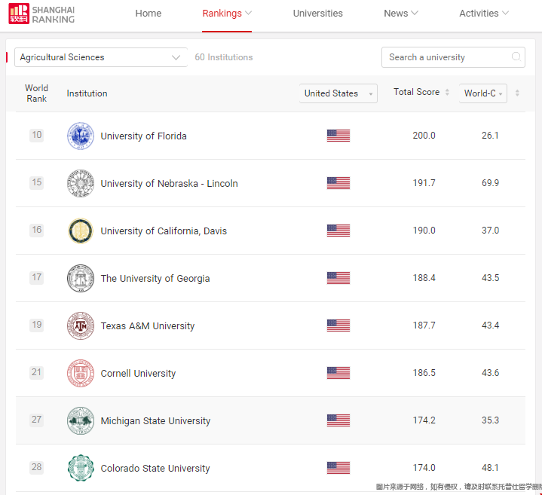The width and height of the screenshot is (542, 495).
Task: Click US flag in Michigan State row
Action: click(x=338, y=420)
